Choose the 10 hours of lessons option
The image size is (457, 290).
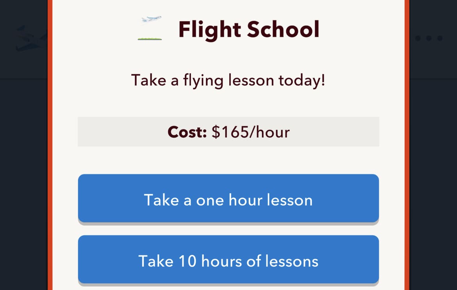coord(228,260)
